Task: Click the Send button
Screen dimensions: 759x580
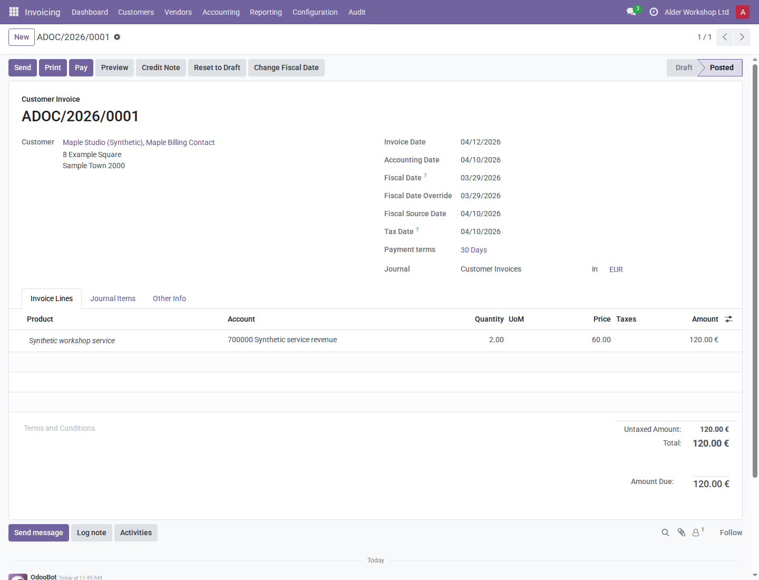Action: (x=23, y=67)
